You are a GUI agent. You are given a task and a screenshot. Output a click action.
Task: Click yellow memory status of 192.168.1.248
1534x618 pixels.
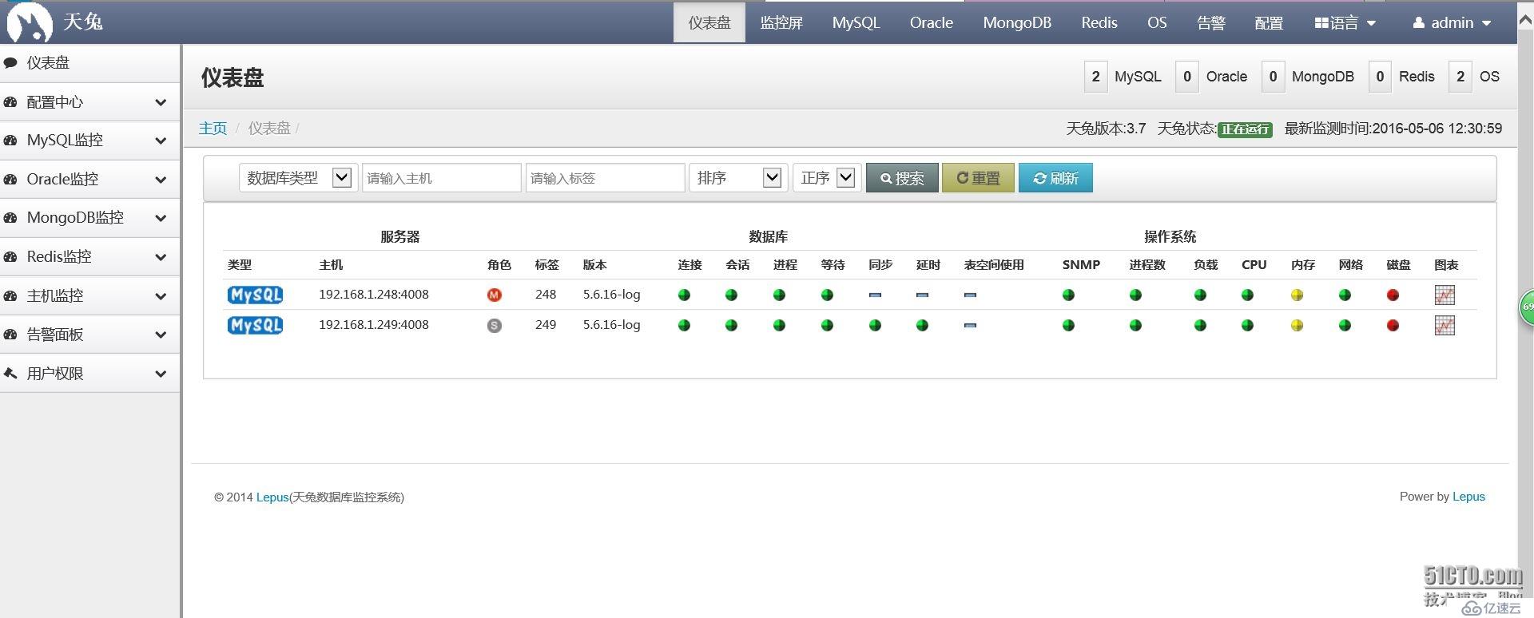pyautogui.click(x=1297, y=295)
